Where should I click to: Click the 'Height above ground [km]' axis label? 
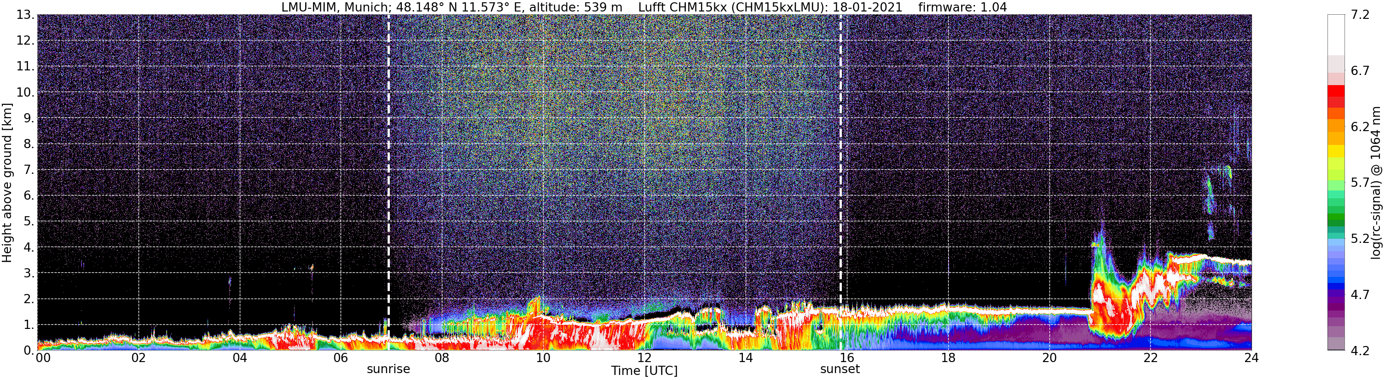pos(7,183)
